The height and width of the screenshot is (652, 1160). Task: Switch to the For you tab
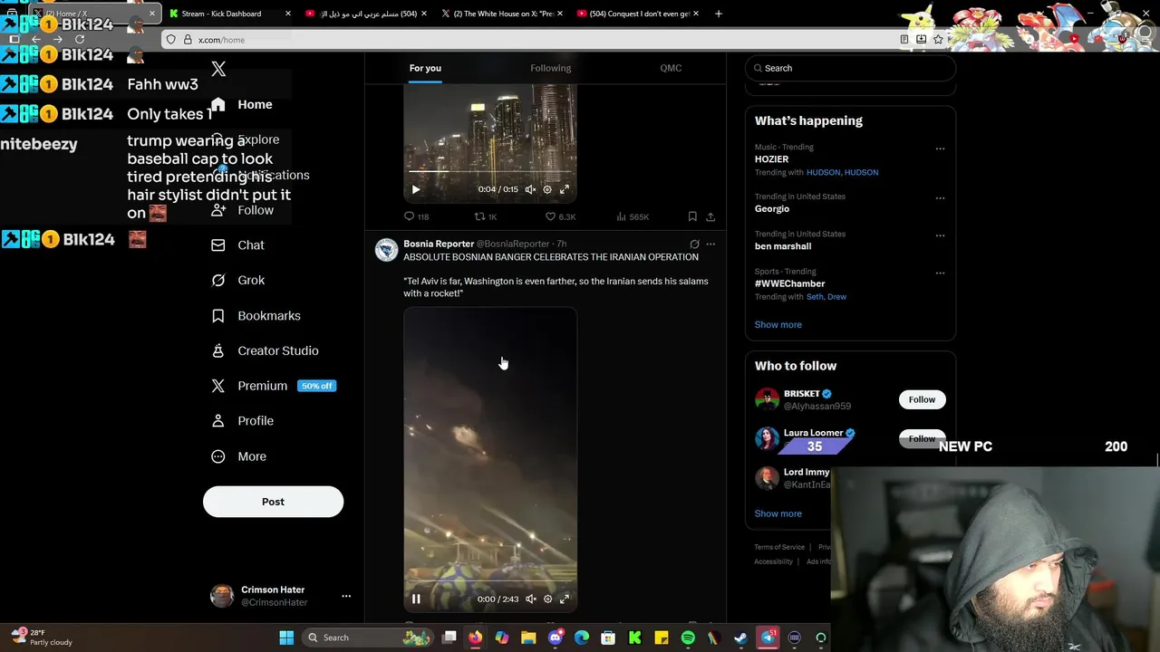pyautogui.click(x=425, y=68)
